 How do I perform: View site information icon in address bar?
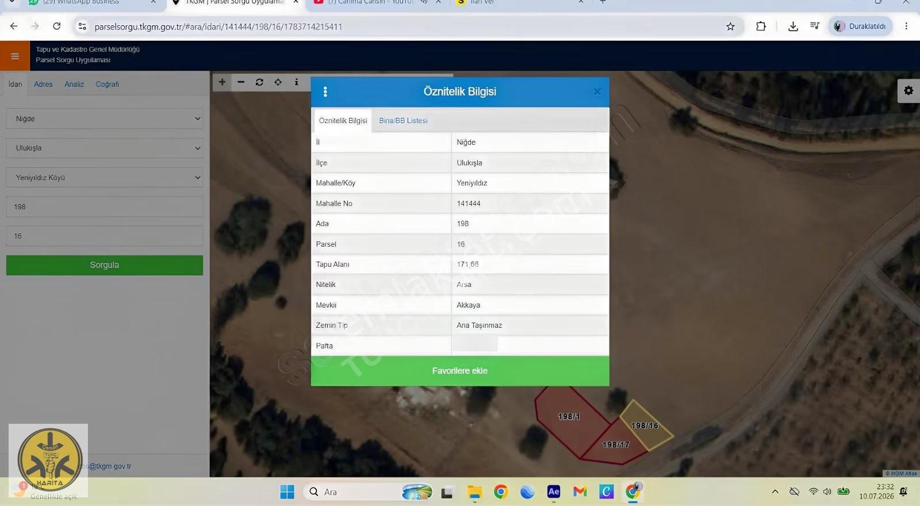click(82, 26)
